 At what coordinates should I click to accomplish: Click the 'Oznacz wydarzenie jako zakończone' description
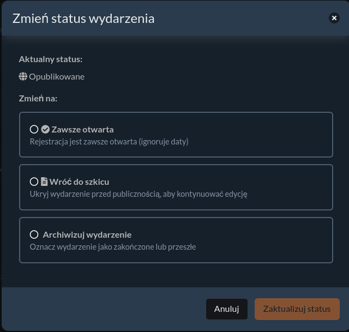tap(112, 246)
